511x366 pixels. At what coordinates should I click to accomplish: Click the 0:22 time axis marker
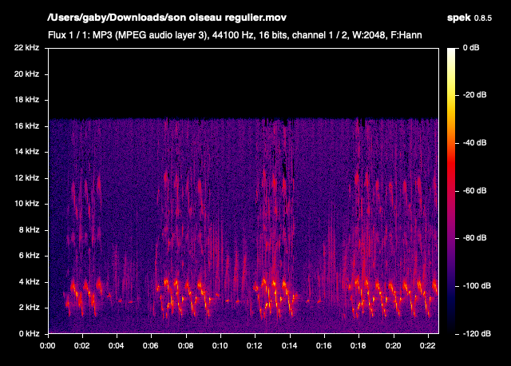click(x=429, y=346)
